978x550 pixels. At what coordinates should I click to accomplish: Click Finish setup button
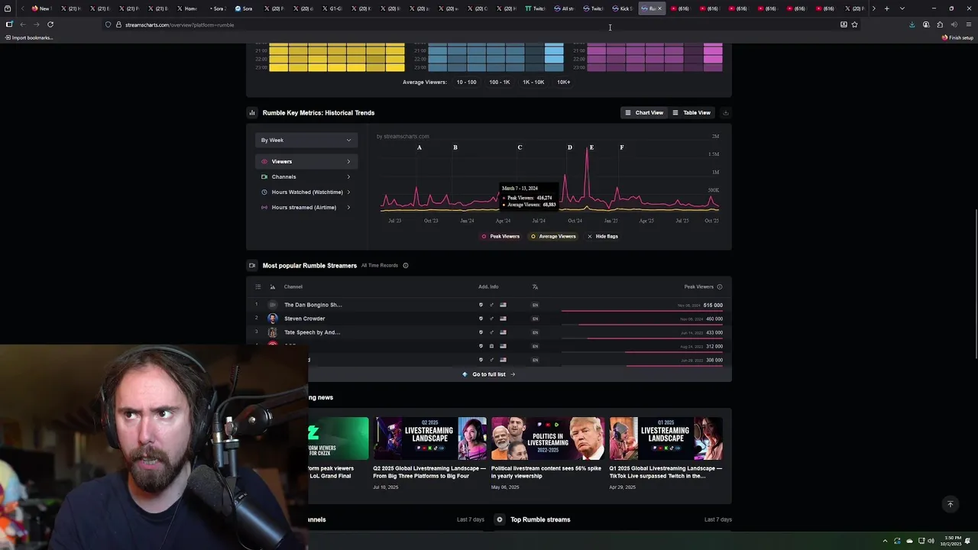[958, 37]
